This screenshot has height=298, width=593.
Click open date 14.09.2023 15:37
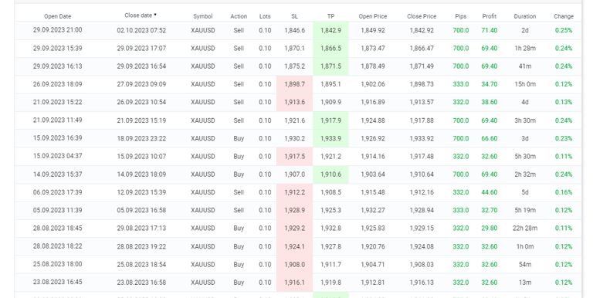click(x=57, y=174)
